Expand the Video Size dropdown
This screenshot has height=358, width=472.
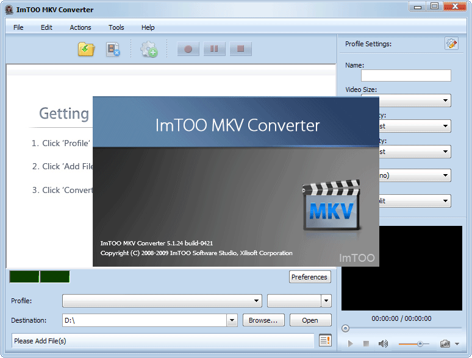[446, 100]
